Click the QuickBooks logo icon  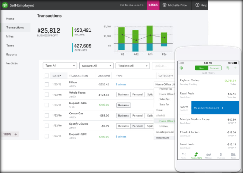[5, 5]
